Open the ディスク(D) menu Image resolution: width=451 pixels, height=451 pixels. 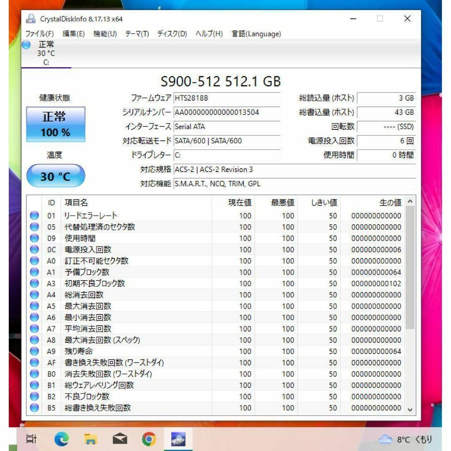172,34
